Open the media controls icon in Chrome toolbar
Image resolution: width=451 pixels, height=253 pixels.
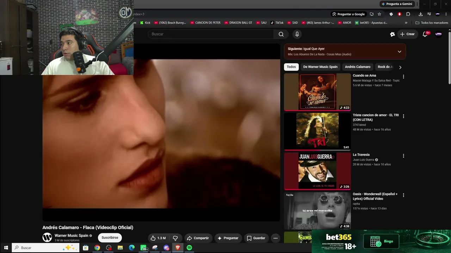[x=429, y=14]
